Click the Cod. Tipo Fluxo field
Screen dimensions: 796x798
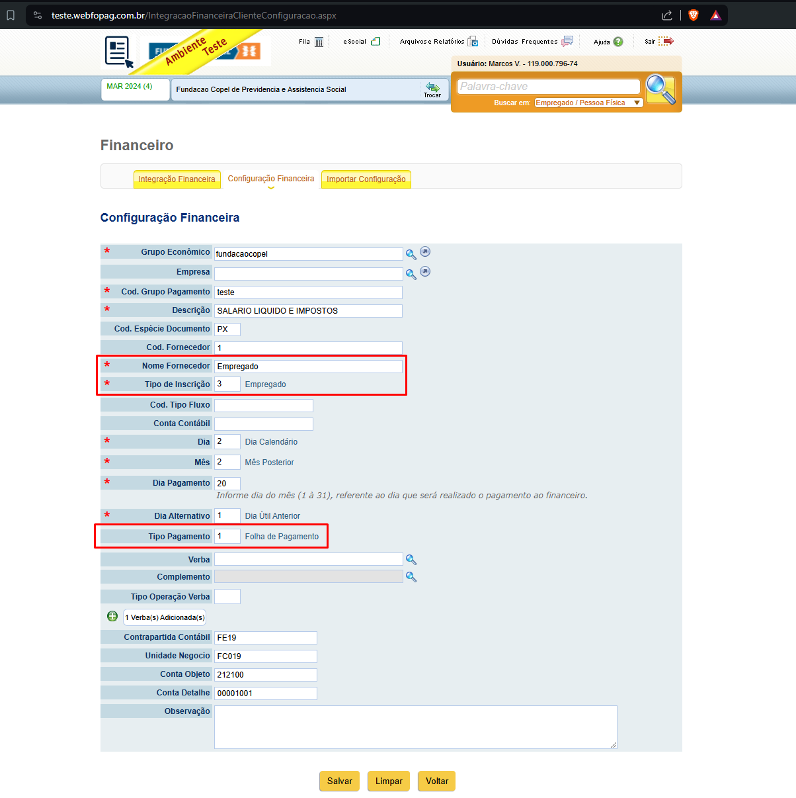point(264,406)
